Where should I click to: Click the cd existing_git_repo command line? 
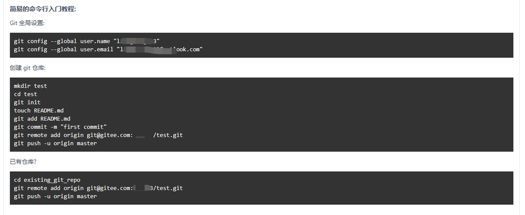pos(47,180)
